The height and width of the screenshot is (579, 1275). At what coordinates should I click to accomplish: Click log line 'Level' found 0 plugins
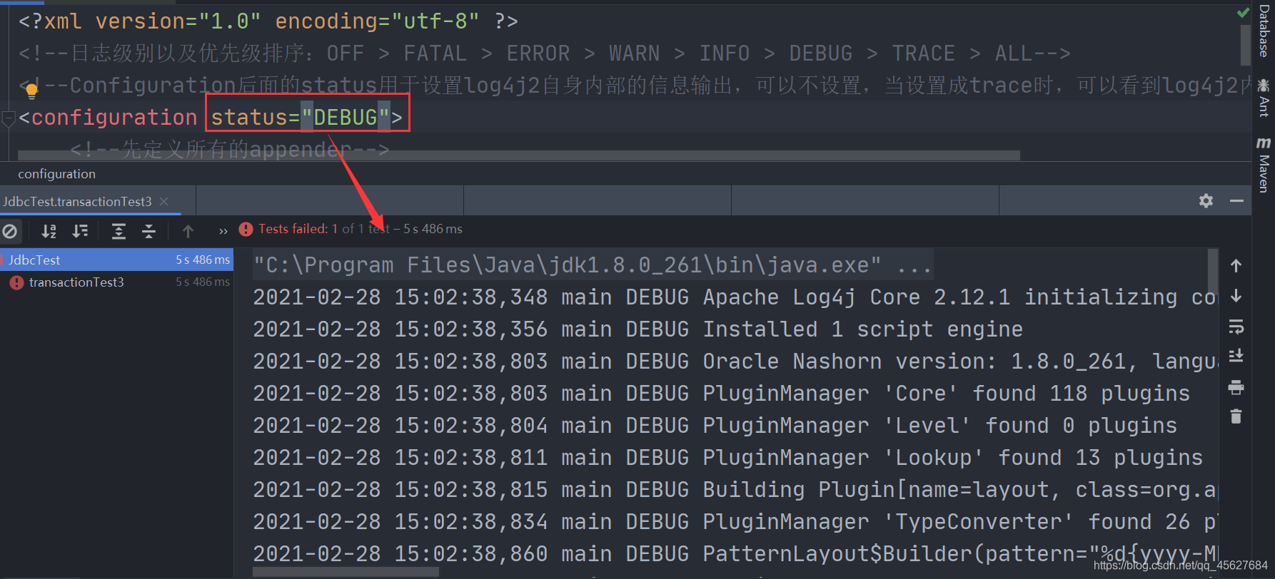pos(715,426)
